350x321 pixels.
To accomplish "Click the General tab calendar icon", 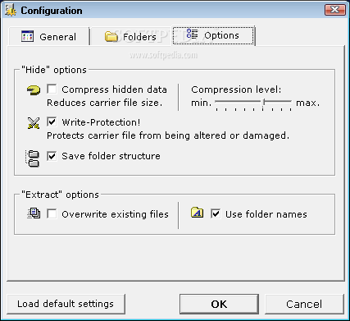I will coord(27,36).
